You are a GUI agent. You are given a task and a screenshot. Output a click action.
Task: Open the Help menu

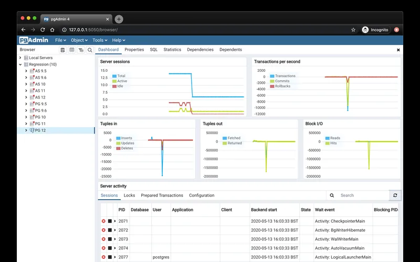(119, 40)
